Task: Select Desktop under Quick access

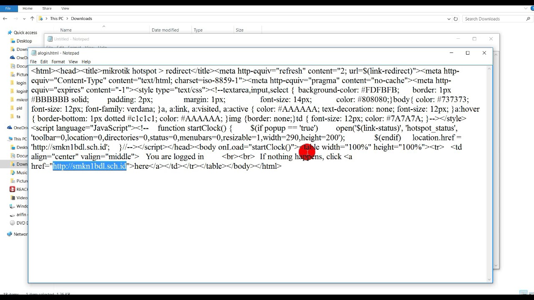Action: tap(24, 41)
